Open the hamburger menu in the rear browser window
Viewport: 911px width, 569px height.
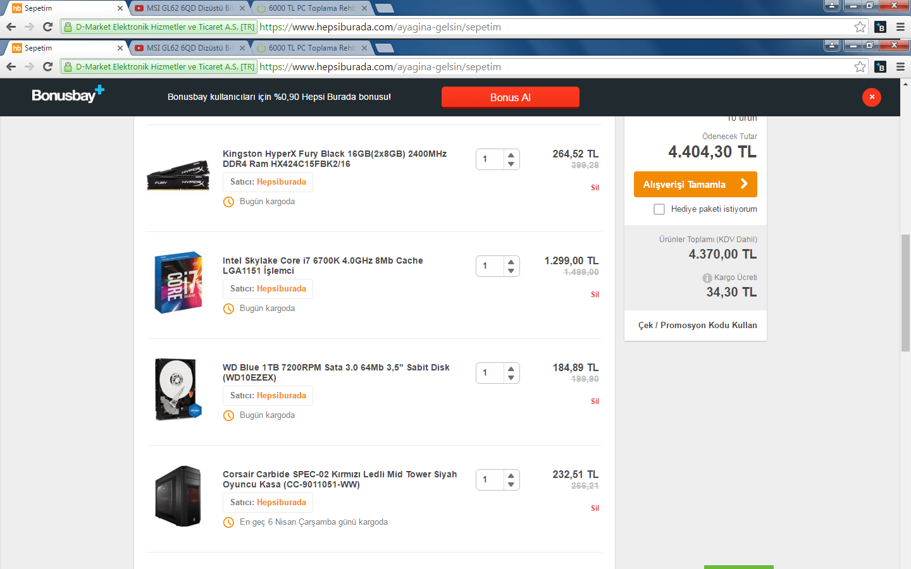(900, 27)
